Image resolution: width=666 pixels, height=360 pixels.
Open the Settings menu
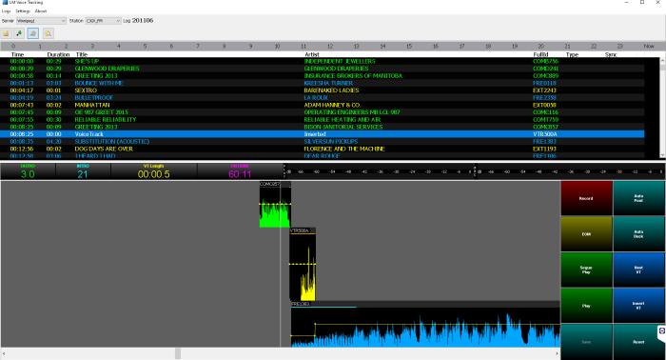coord(23,11)
